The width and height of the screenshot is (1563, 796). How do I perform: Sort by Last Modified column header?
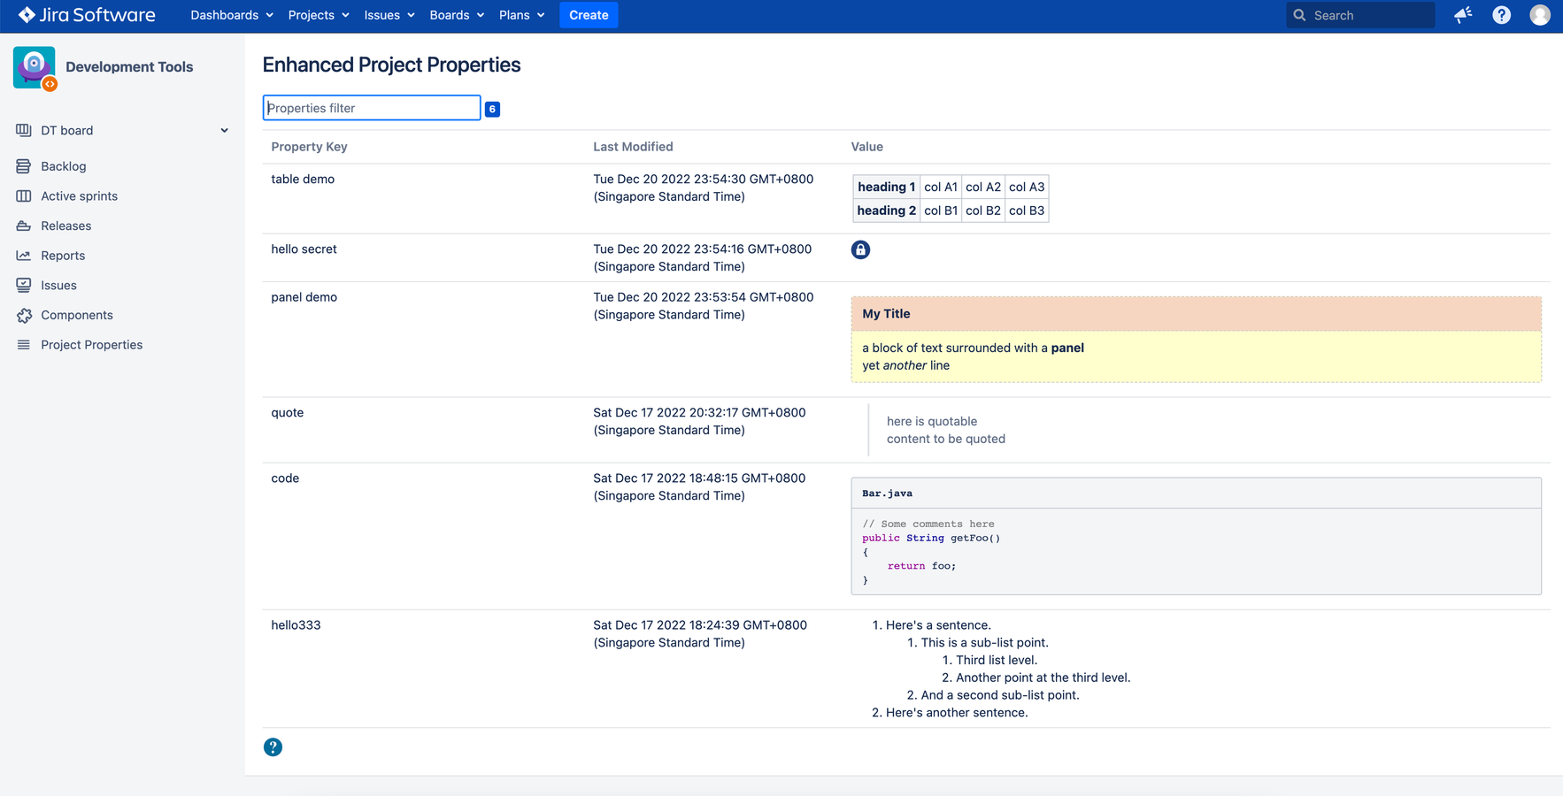tap(633, 147)
